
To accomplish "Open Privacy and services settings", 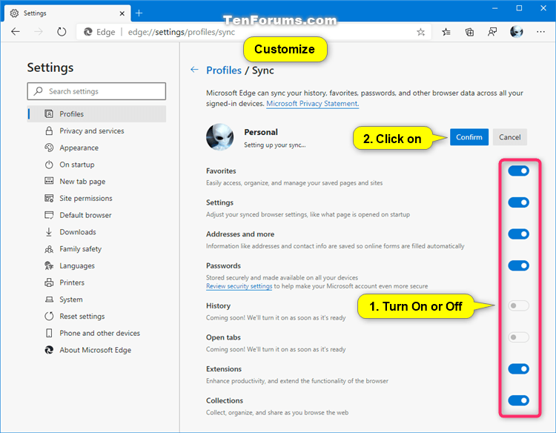I will (96, 130).
